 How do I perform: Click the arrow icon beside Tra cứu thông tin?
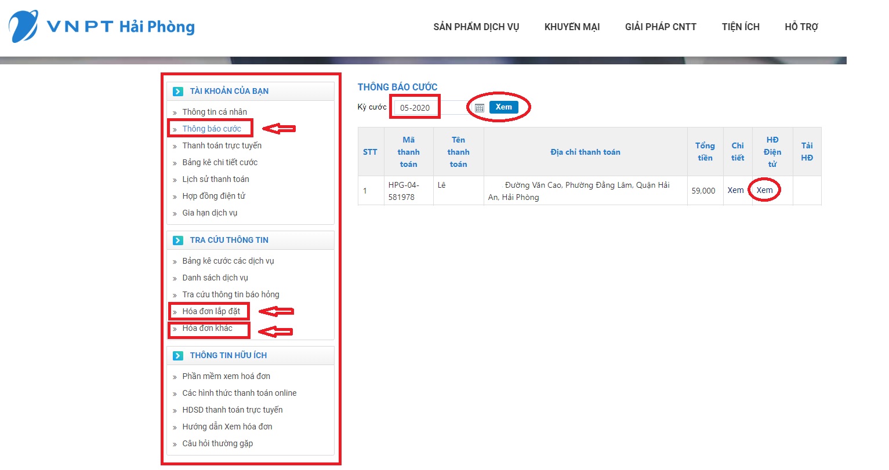point(178,240)
